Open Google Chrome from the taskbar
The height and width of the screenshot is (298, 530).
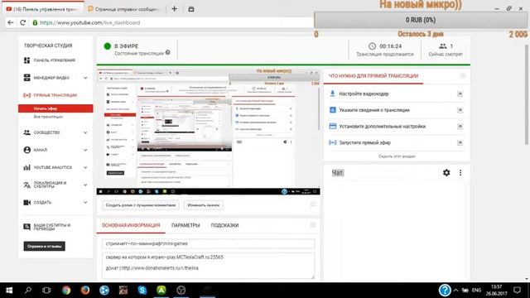coord(66,291)
